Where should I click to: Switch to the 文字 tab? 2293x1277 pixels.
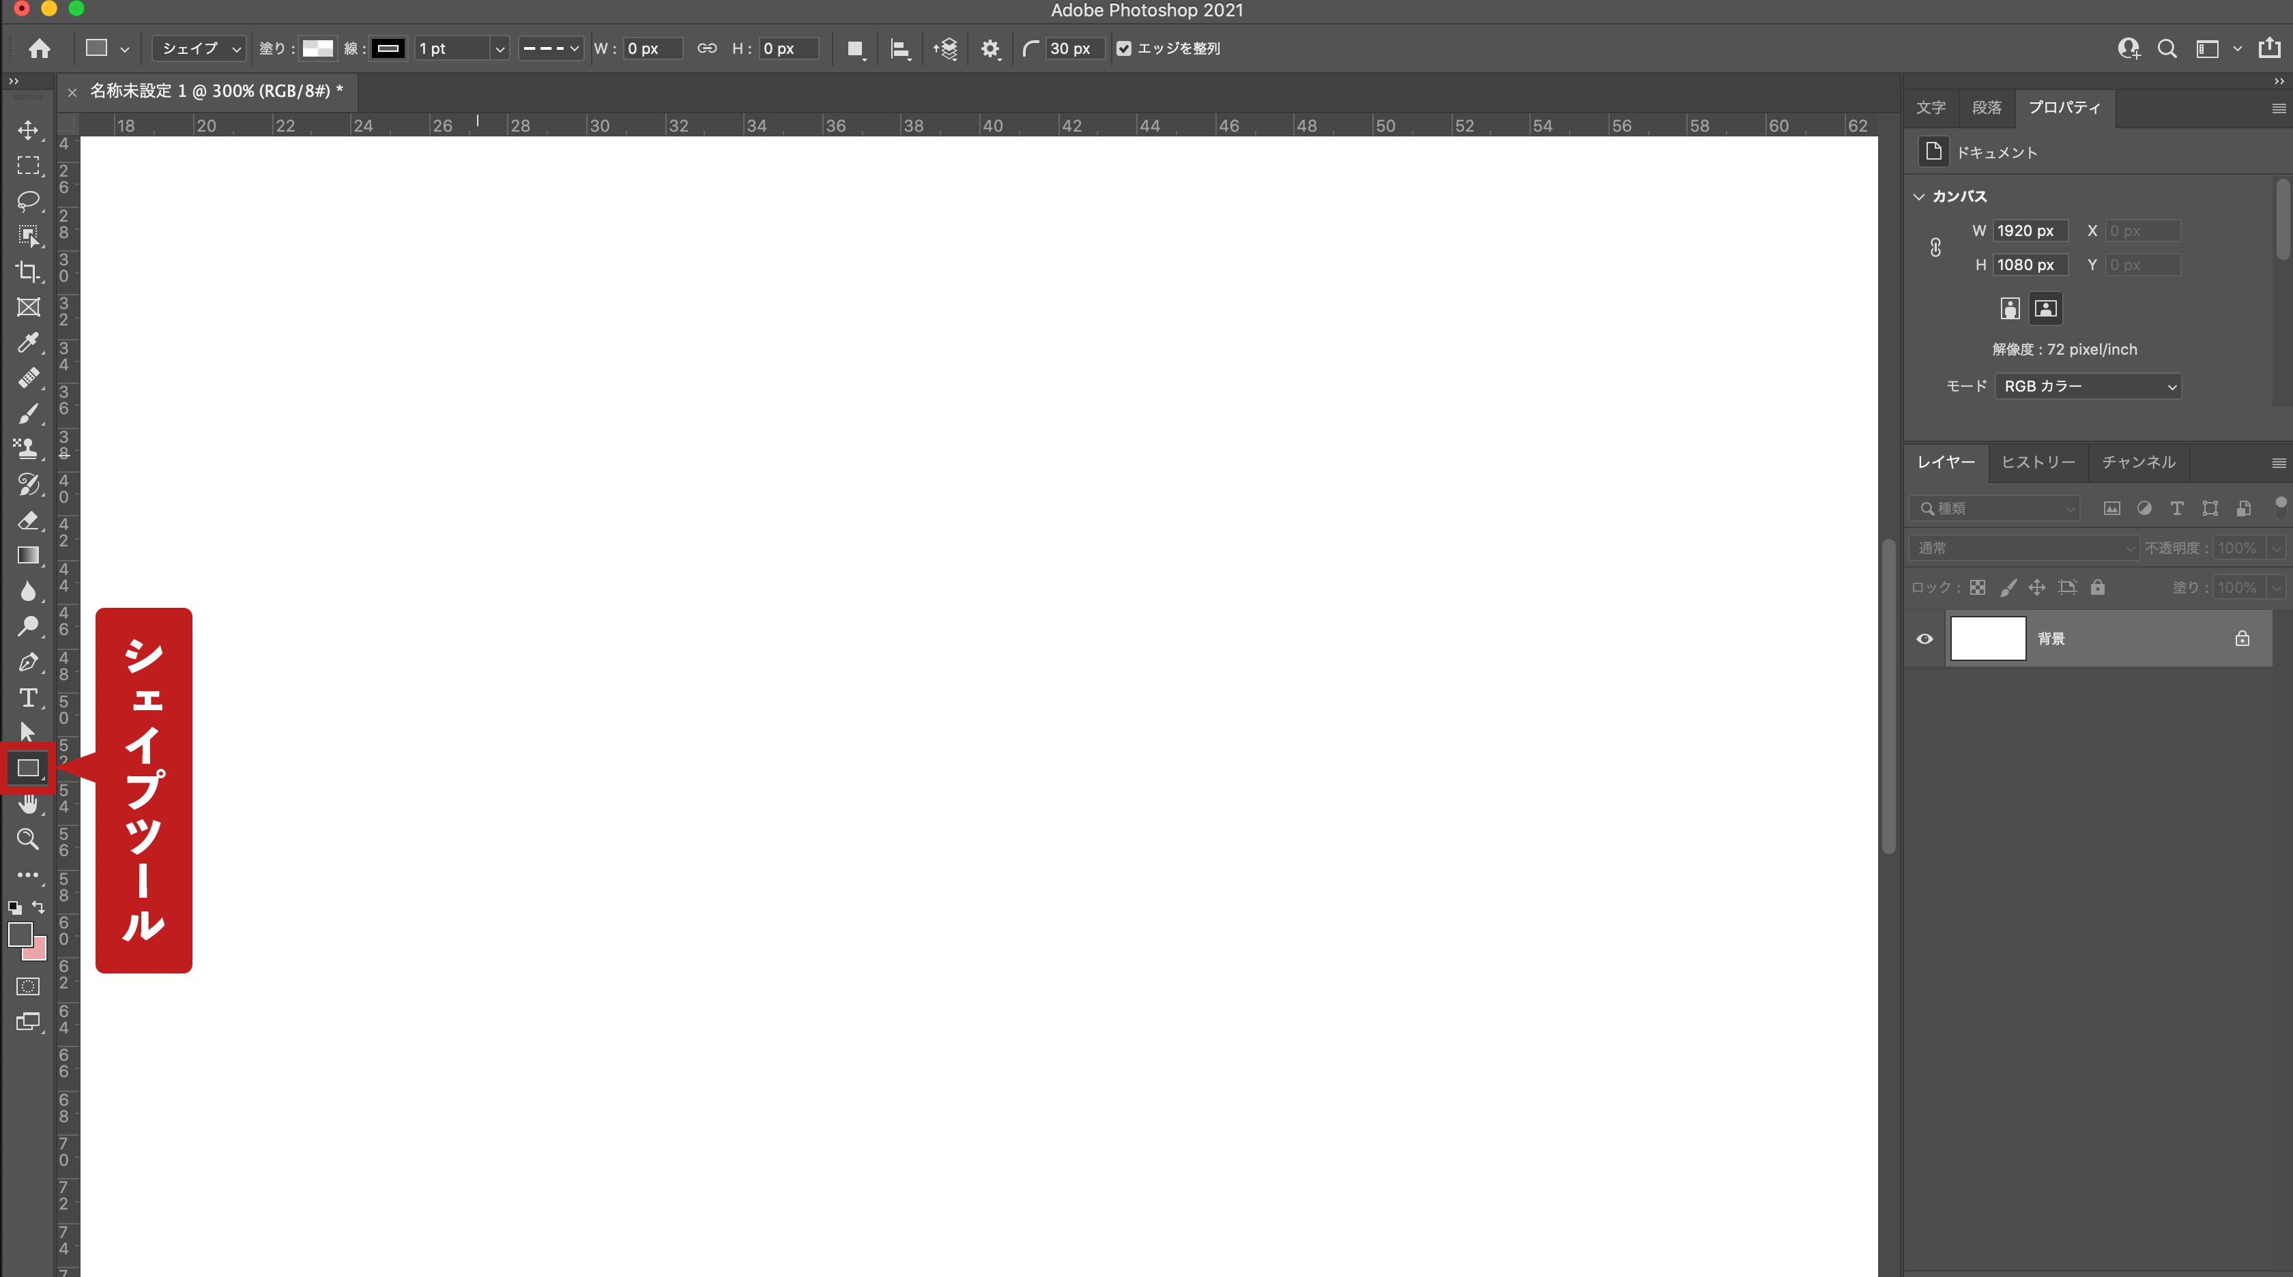pos(1931,107)
